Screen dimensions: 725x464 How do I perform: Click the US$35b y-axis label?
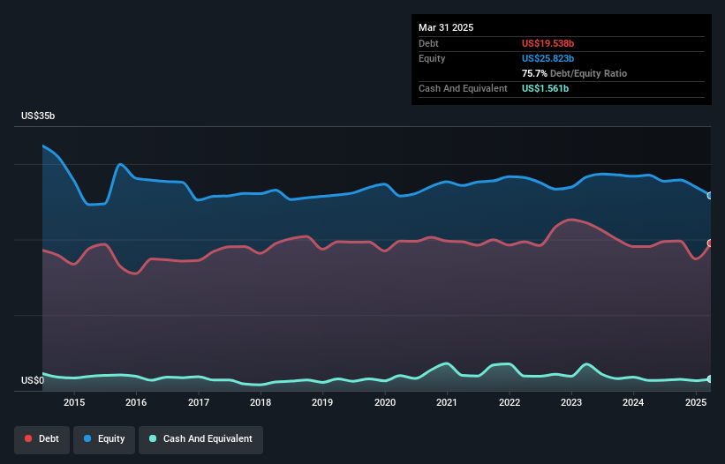pos(38,116)
